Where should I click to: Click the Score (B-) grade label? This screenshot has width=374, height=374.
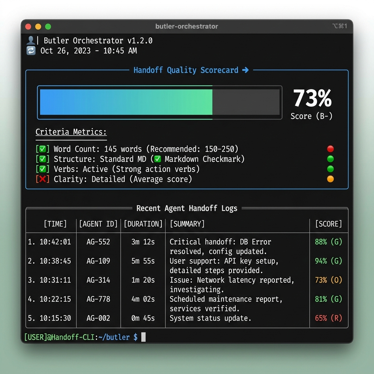tap(311, 116)
